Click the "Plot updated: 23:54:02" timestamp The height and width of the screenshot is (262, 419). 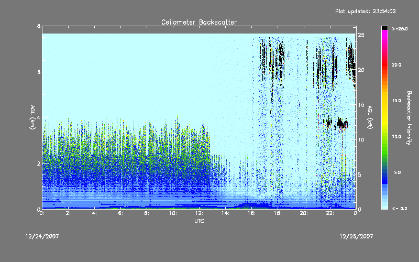click(x=366, y=11)
